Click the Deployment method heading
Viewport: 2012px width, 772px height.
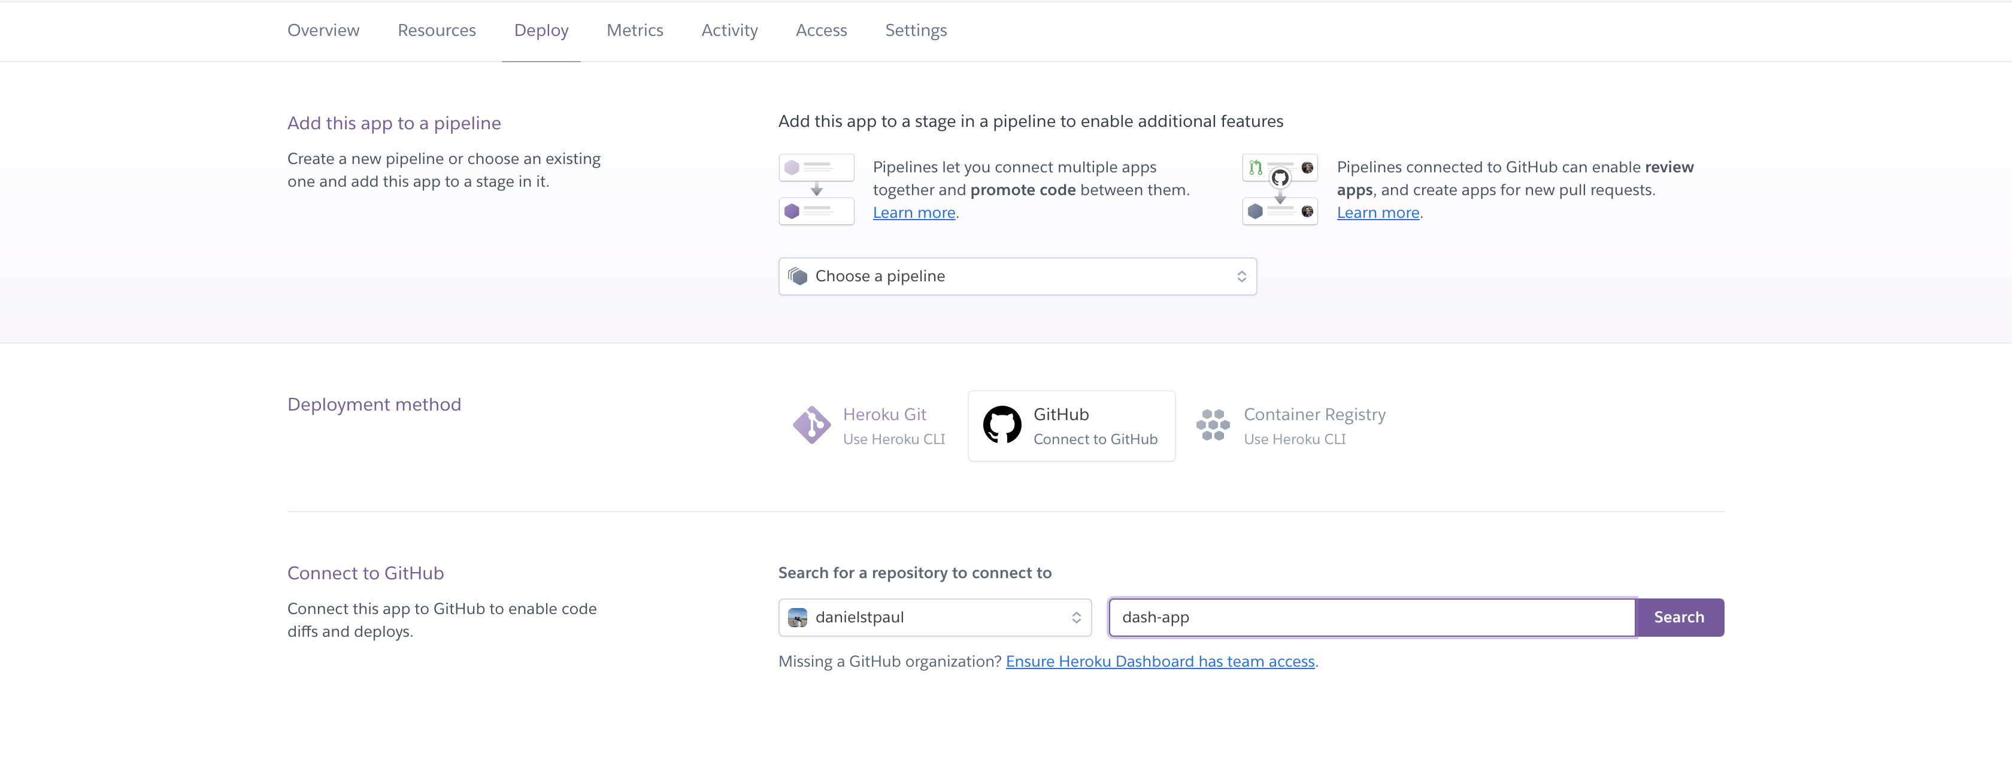[x=374, y=405]
